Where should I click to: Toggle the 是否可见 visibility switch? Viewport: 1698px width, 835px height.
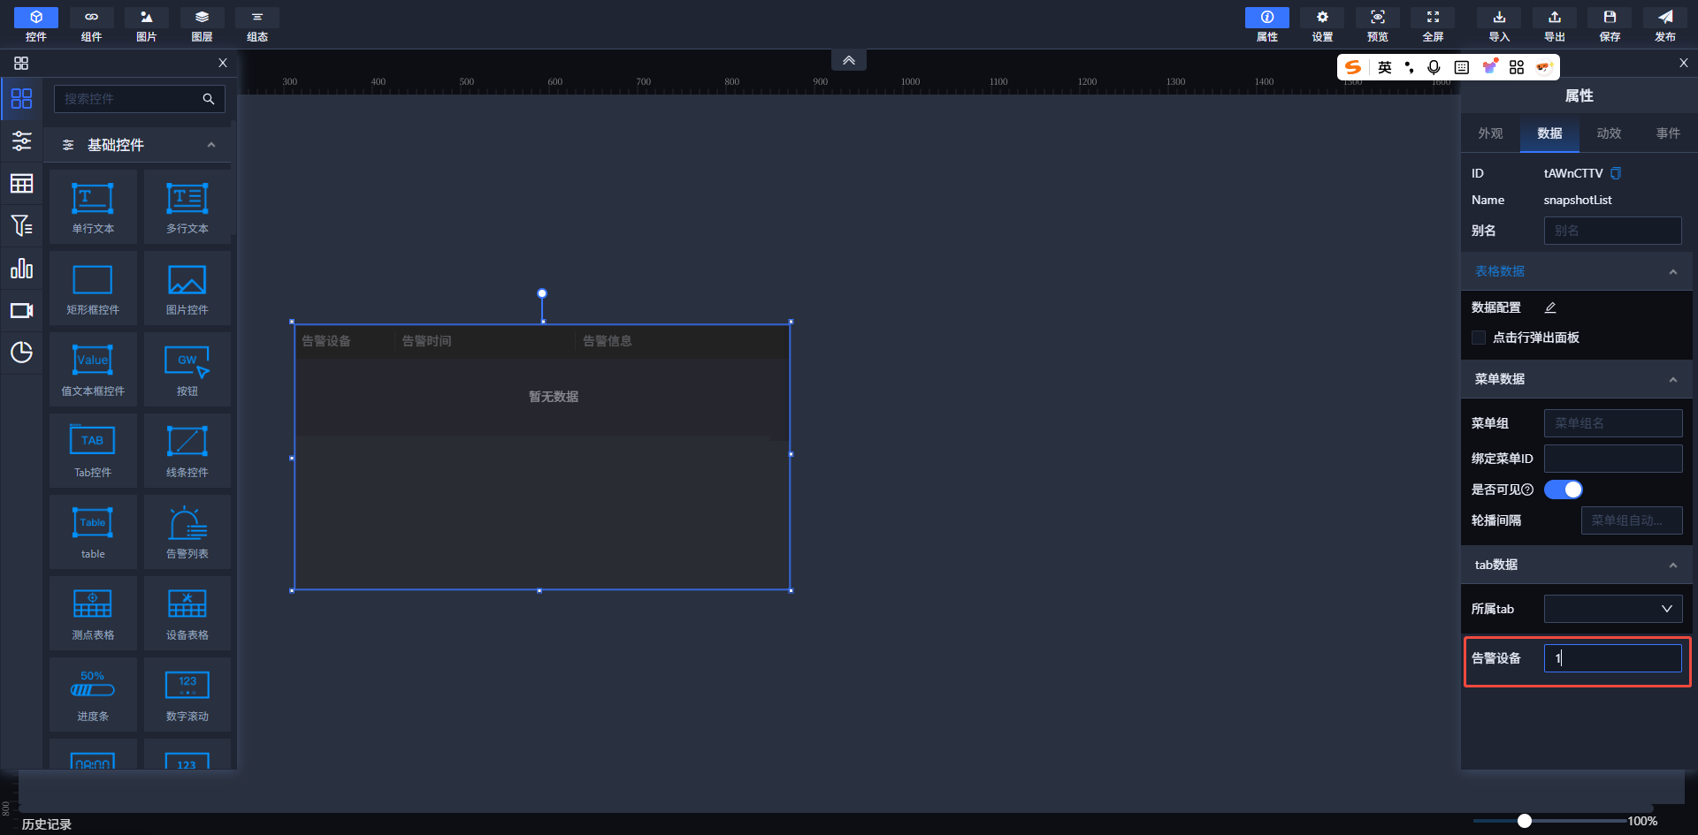click(x=1563, y=490)
